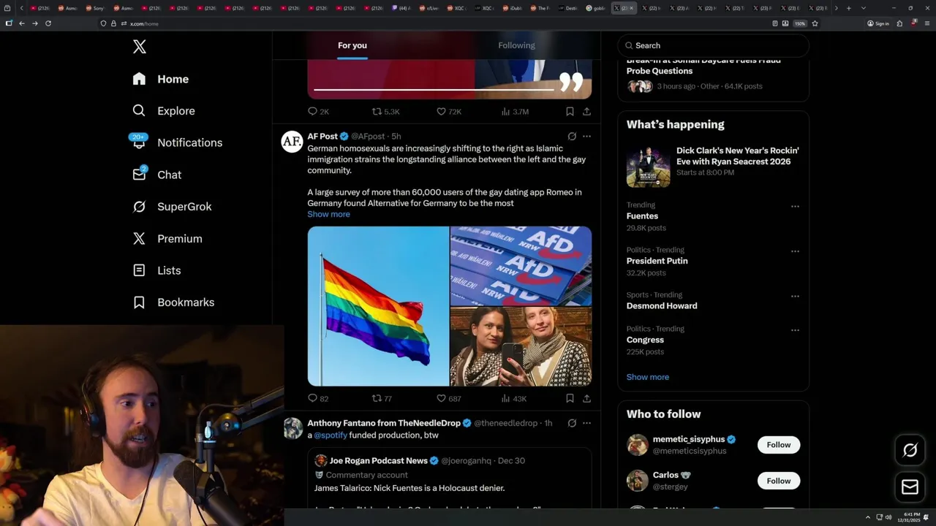Click the X logo in the sidebar
Screen dimensions: 936x526
click(x=140, y=47)
